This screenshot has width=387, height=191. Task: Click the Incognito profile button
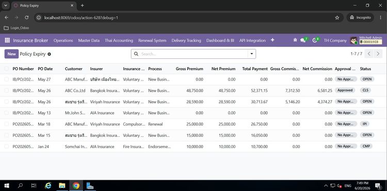click(x=360, y=18)
